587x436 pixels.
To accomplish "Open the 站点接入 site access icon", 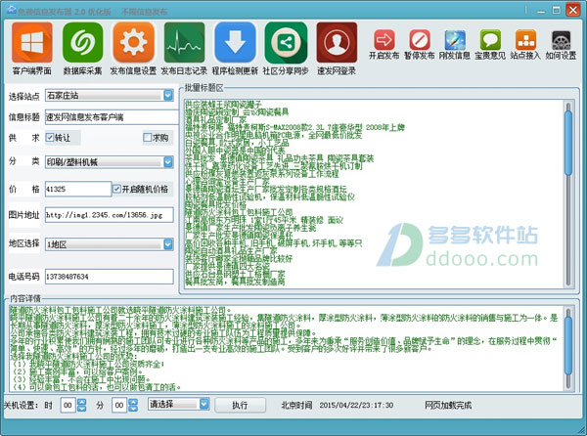I will [527, 41].
